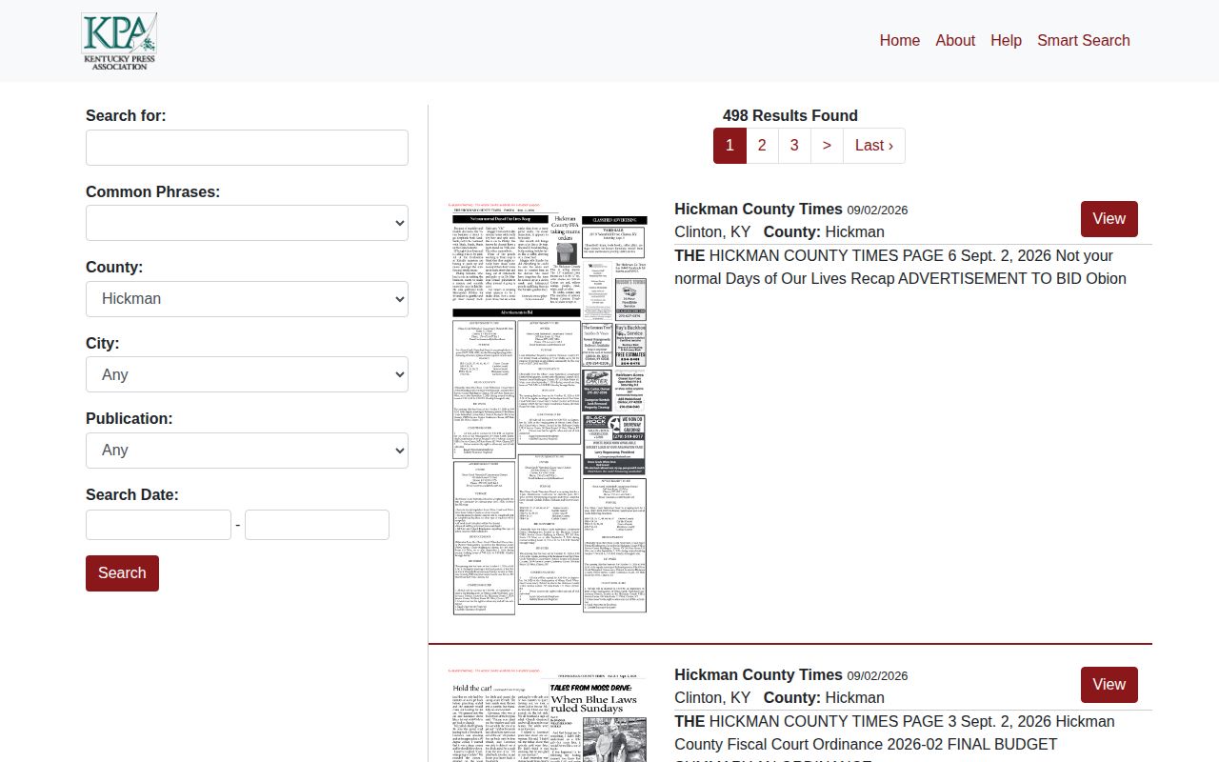Click the '498 Results Found' text
The image size is (1219, 762).
coord(790,115)
